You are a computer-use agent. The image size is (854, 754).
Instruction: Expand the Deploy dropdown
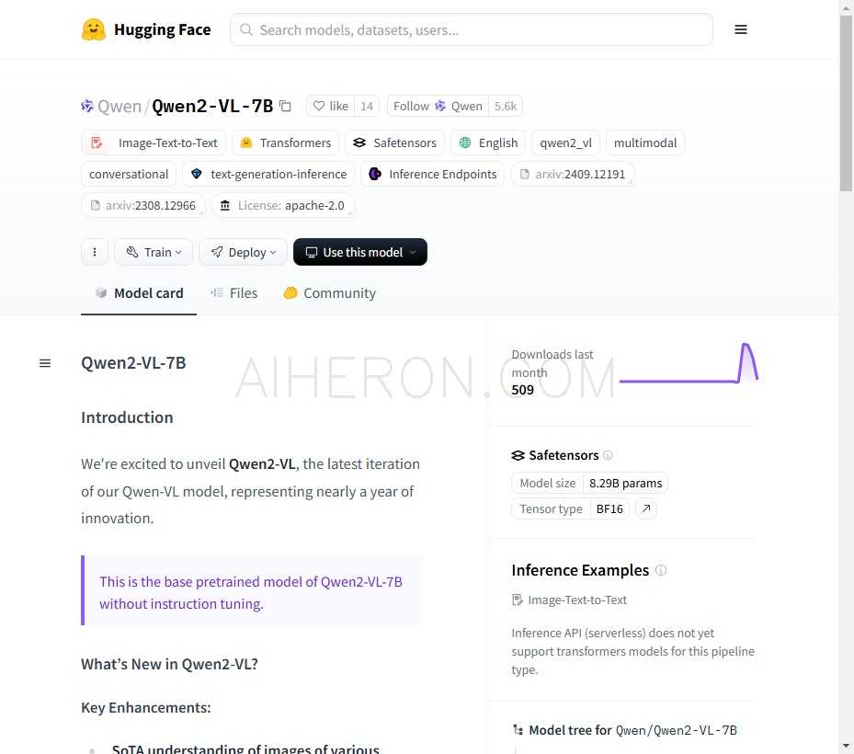[243, 252]
